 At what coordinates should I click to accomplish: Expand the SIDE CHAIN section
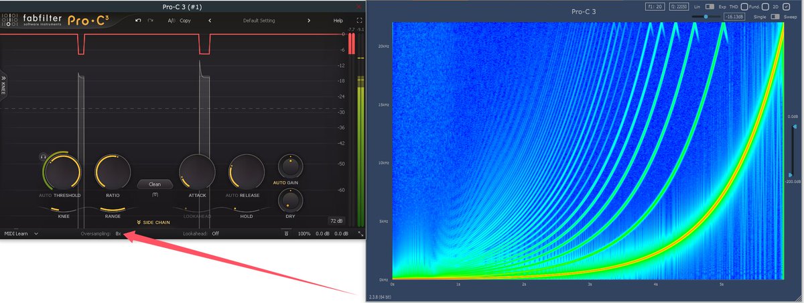(153, 222)
